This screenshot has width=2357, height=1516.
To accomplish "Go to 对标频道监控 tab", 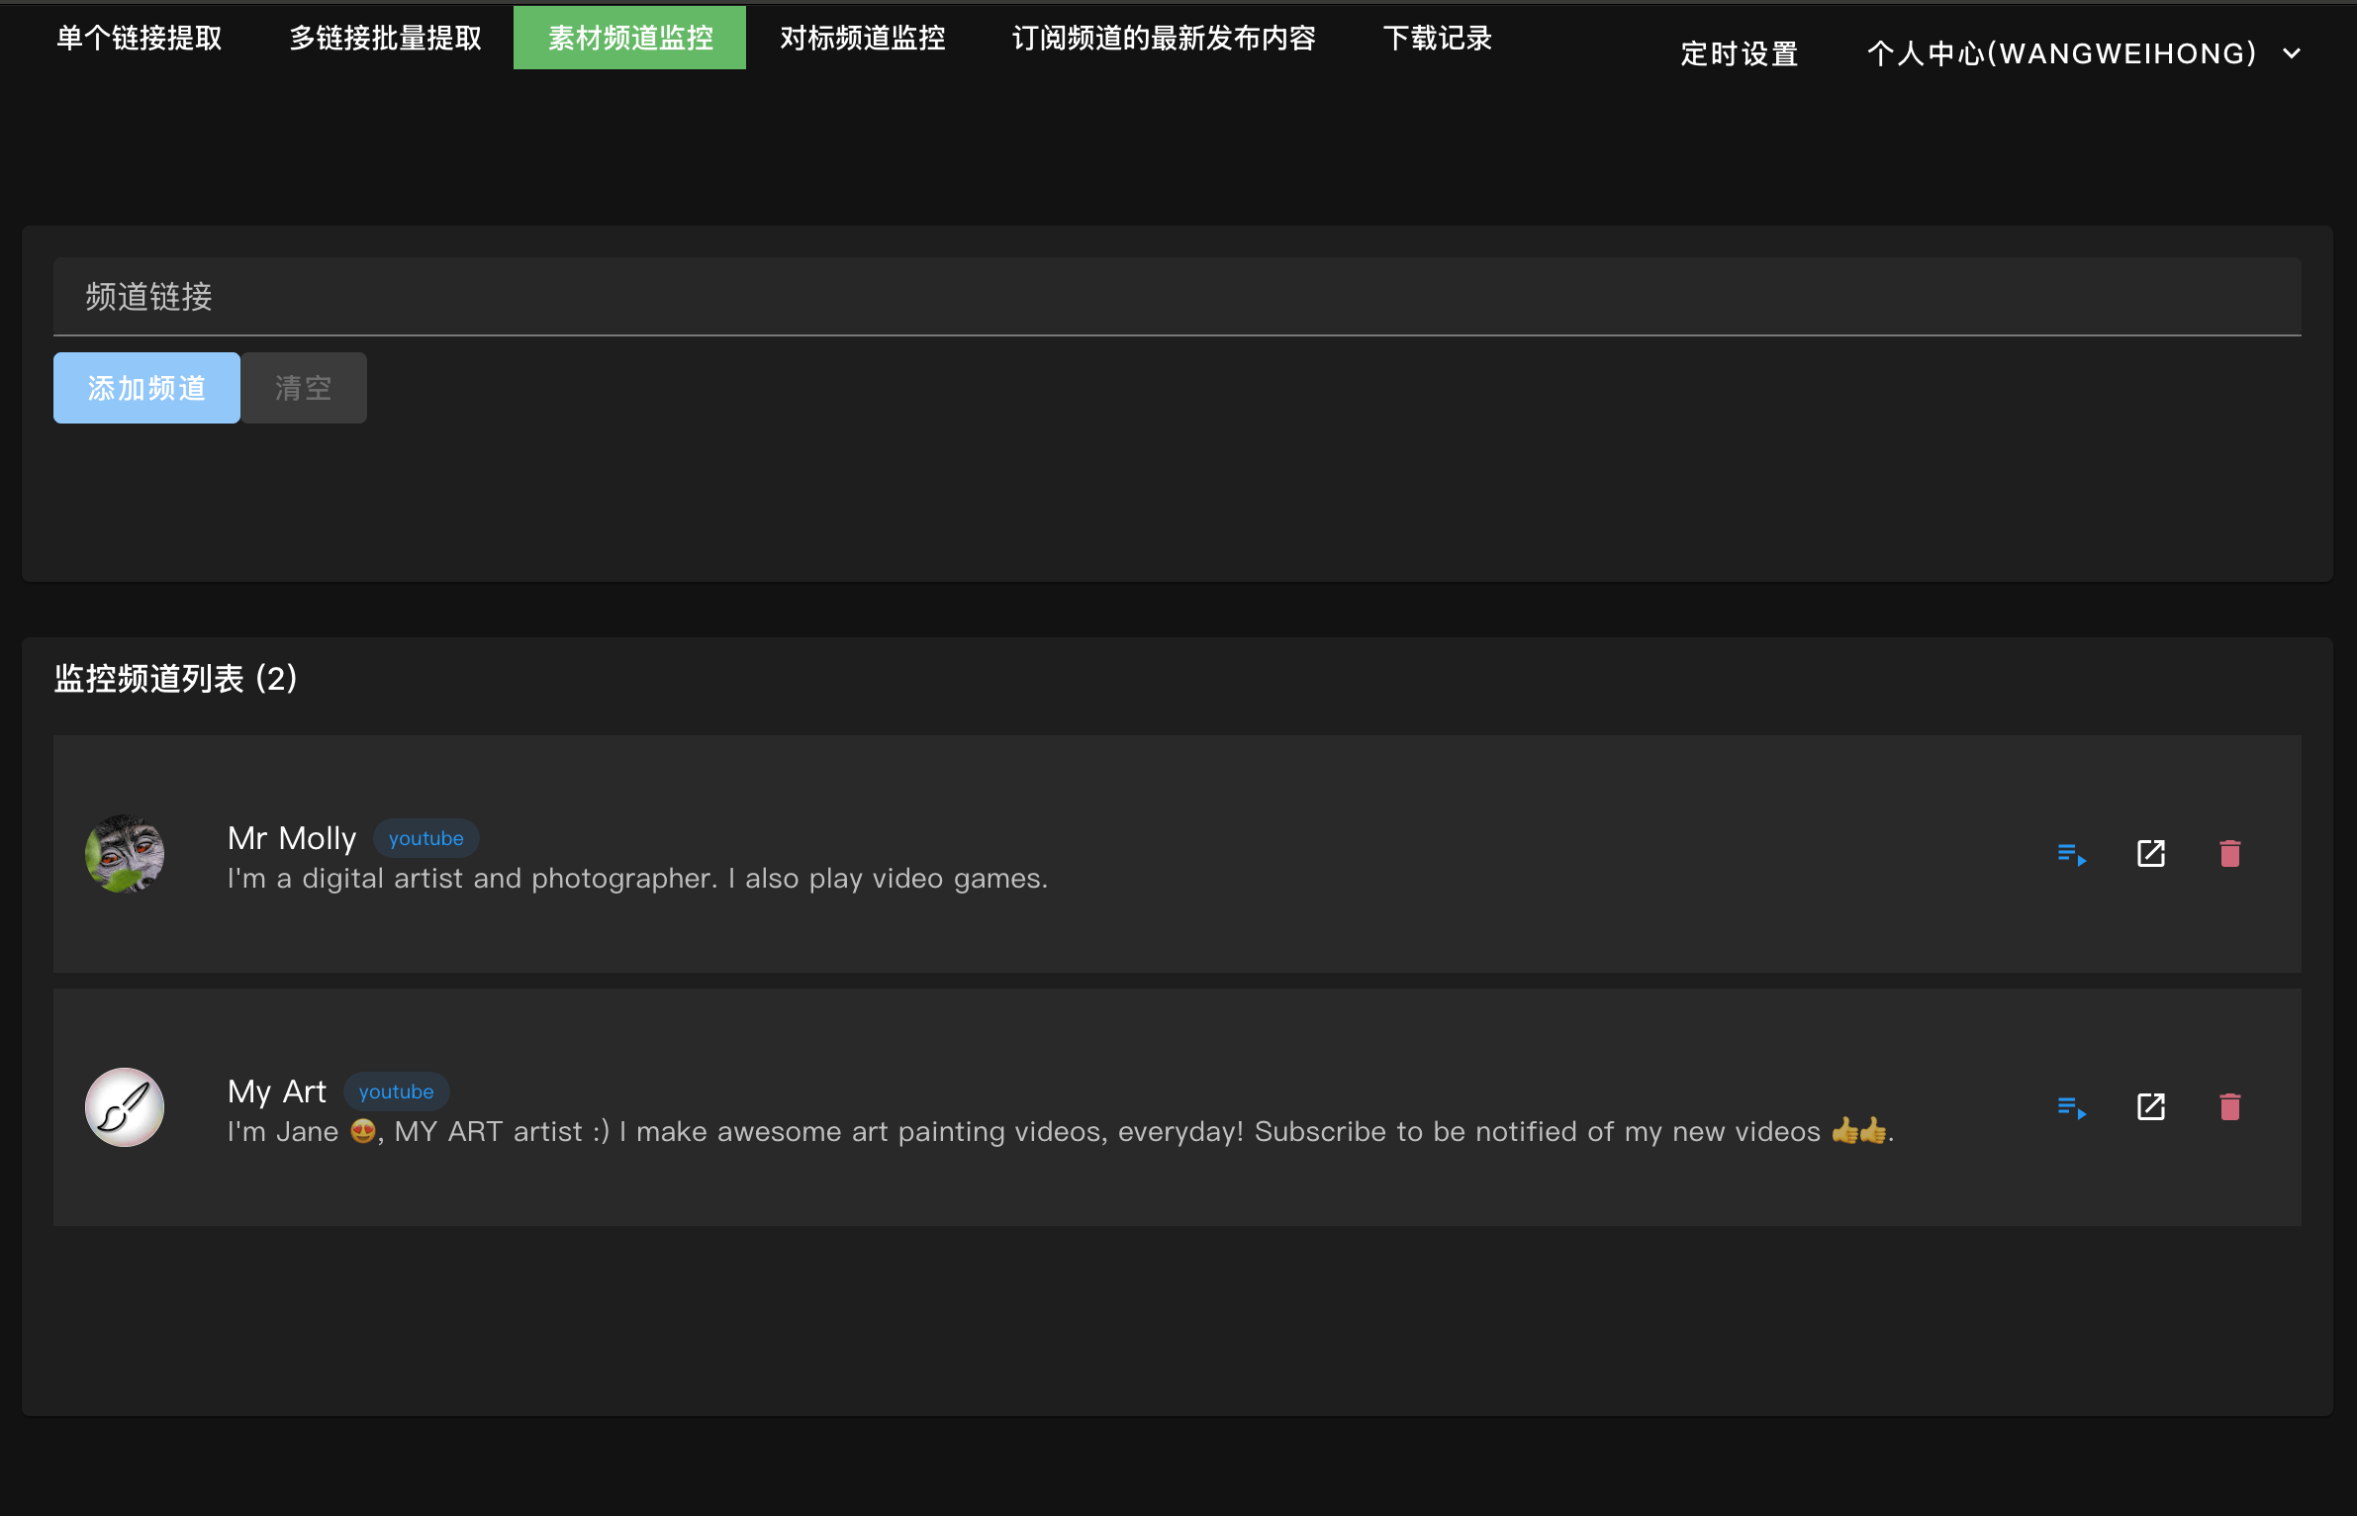I will (862, 39).
